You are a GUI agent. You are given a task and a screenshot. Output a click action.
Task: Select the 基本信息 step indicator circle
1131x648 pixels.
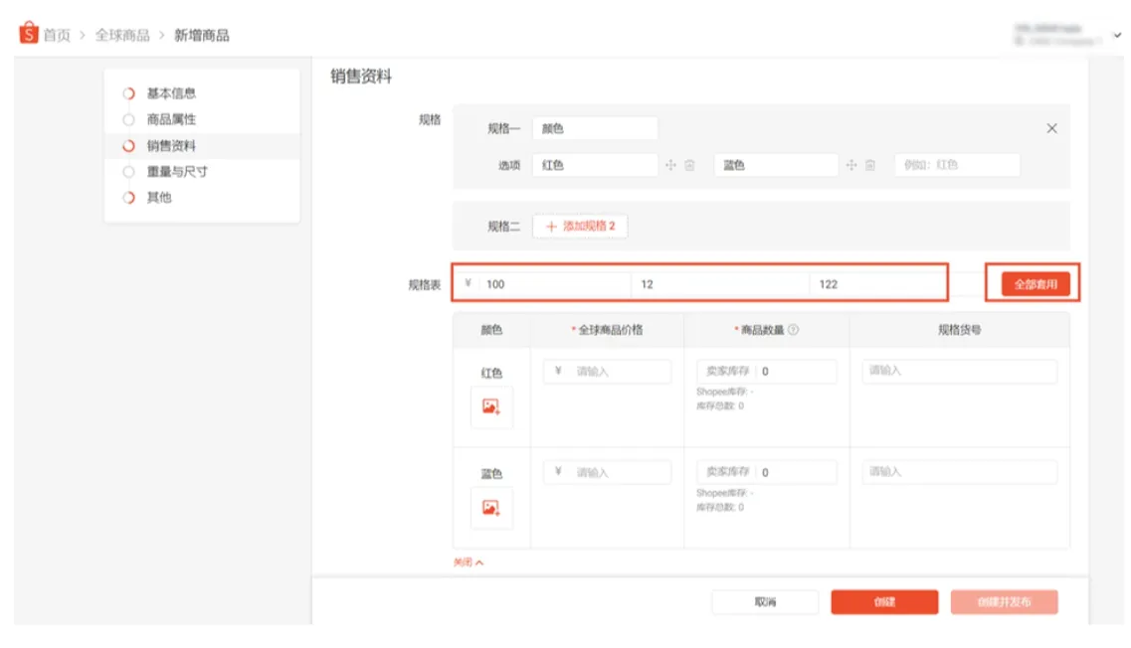click(x=127, y=92)
